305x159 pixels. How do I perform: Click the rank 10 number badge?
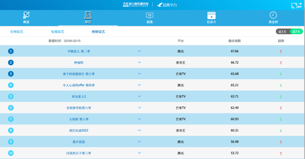11,153
